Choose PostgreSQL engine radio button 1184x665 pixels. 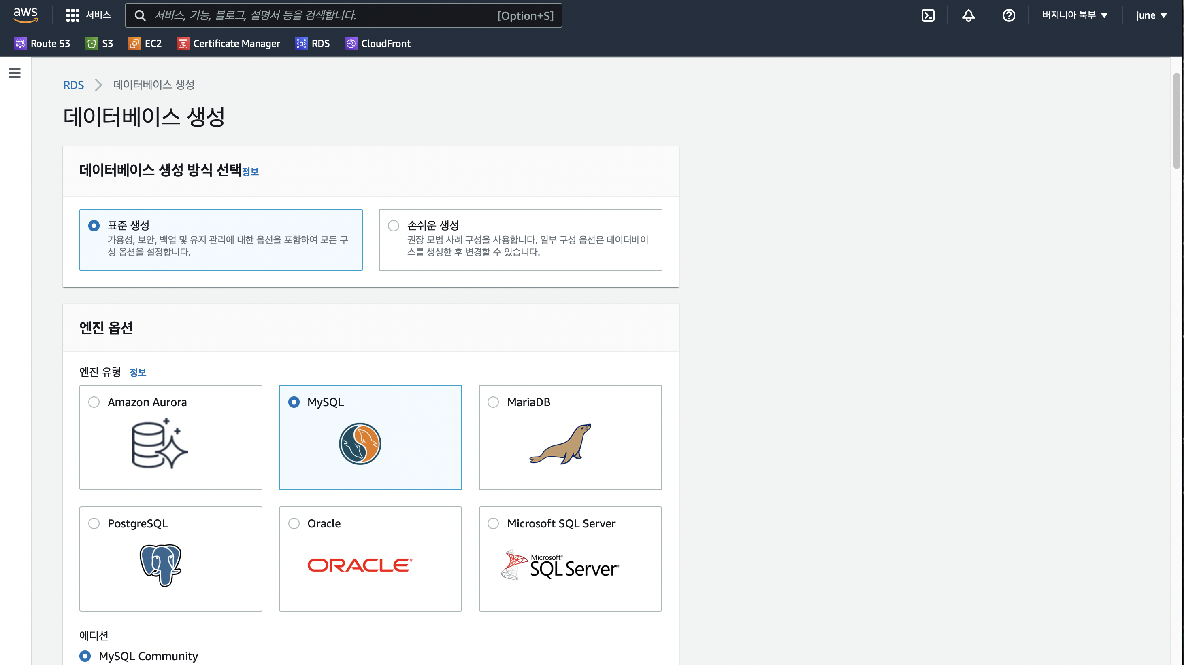click(x=94, y=523)
